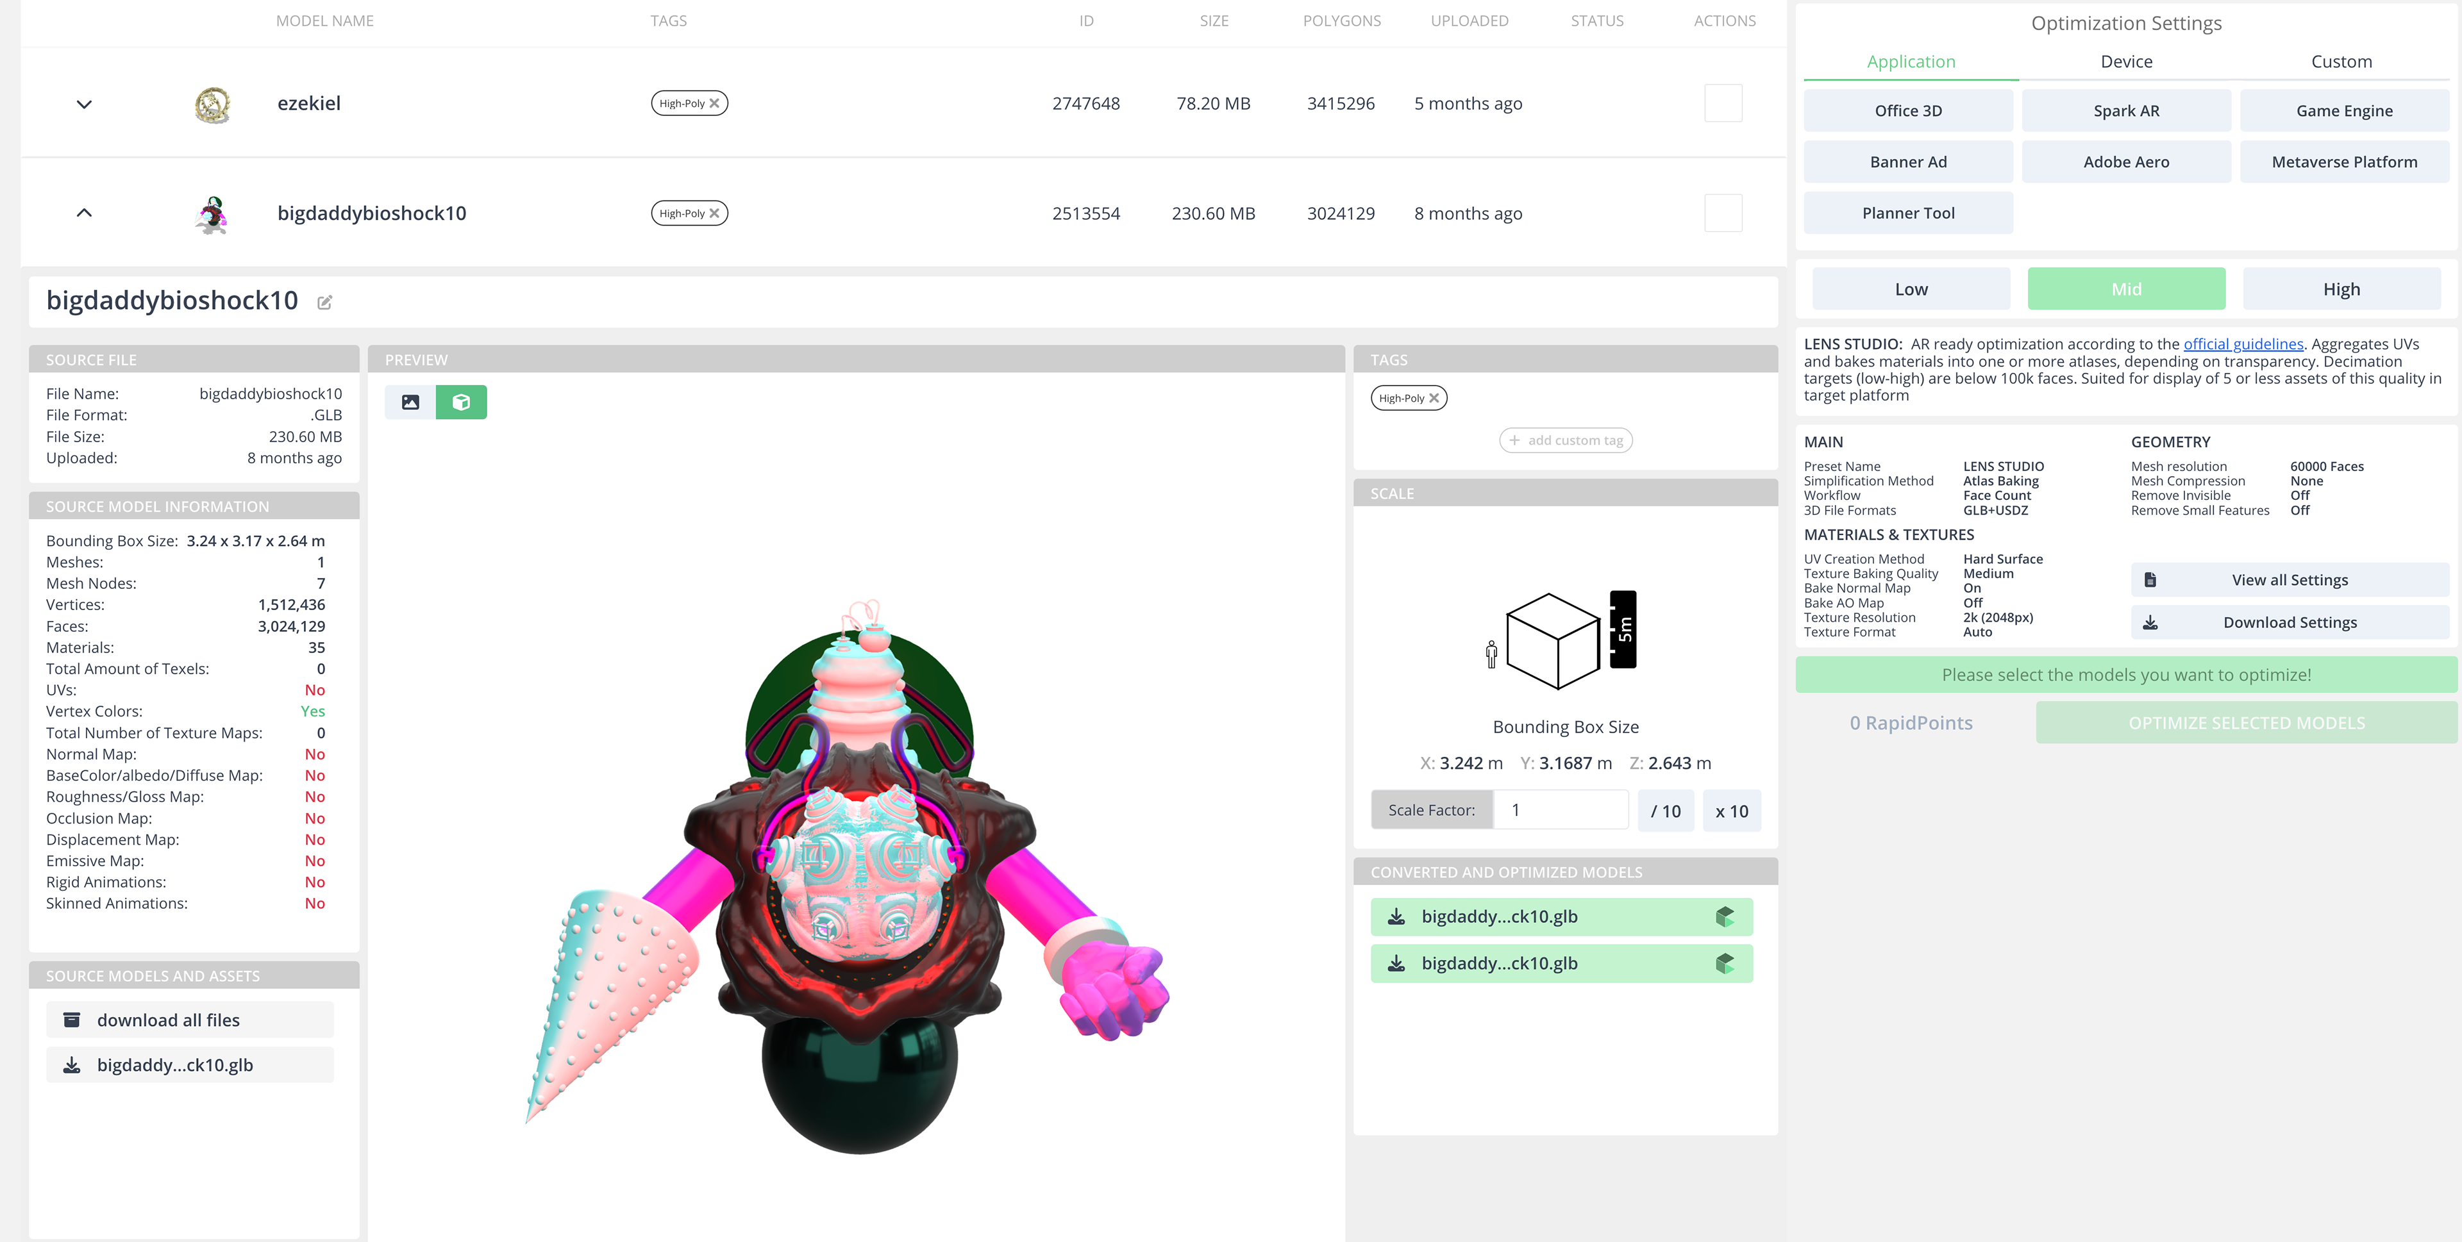Switch preview to image view icon
Image resolution: width=2462 pixels, height=1242 pixels.
coord(410,402)
